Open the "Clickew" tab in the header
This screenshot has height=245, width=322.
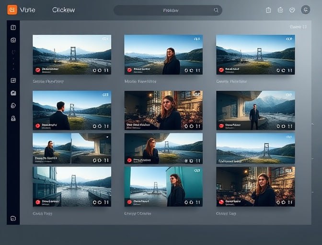click(x=63, y=10)
